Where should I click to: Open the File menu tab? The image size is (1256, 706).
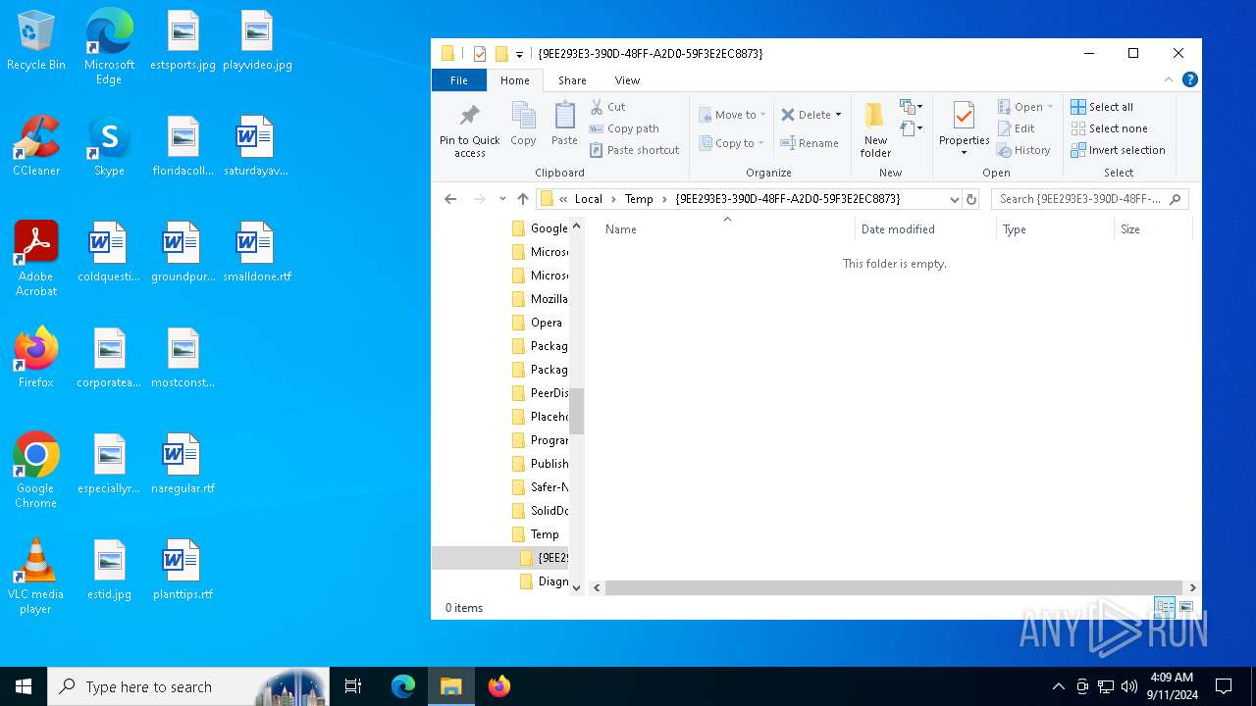coord(458,80)
